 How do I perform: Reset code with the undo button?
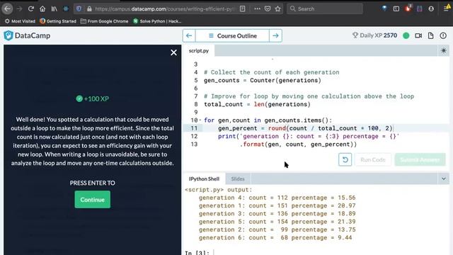pyautogui.click(x=345, y=159)
